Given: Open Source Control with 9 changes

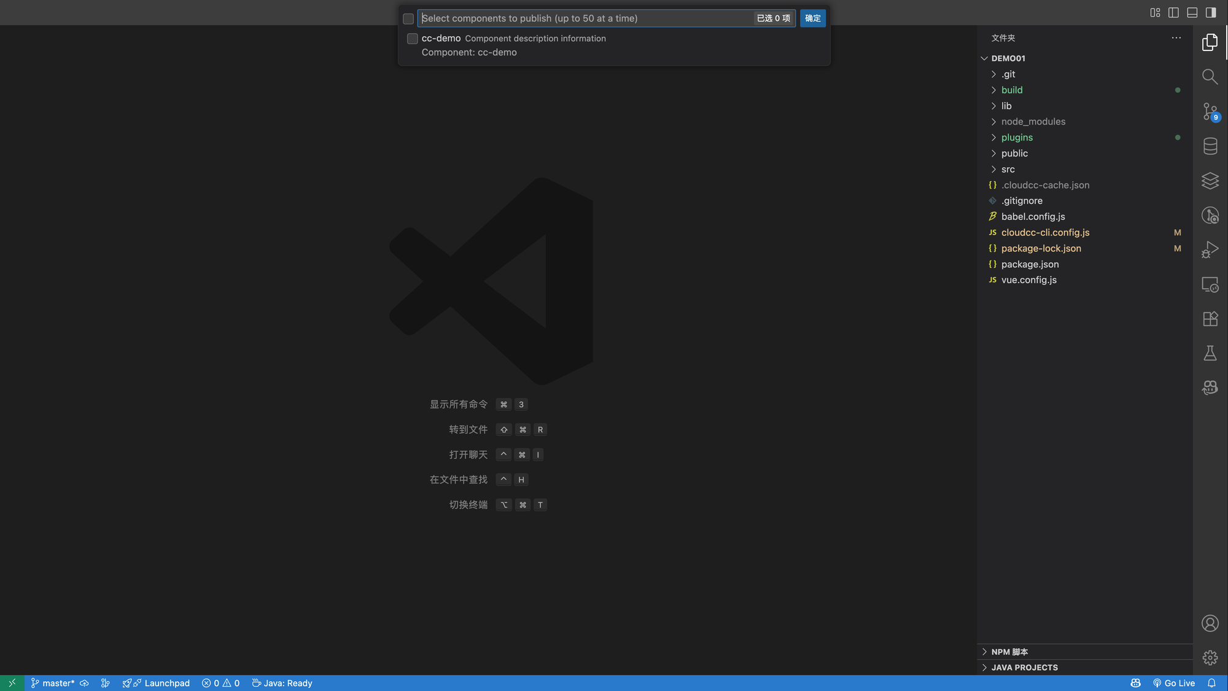Looking at the screenshot, I should [x=1210, y=112].
